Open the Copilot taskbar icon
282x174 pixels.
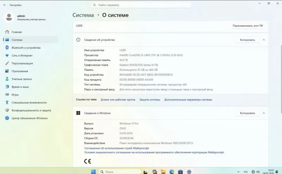(x=154, y=172)
